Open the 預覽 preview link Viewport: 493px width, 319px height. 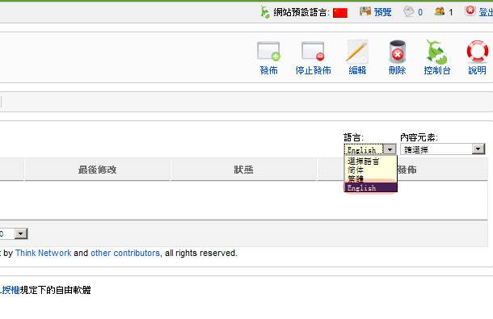[x=382, y=12]
